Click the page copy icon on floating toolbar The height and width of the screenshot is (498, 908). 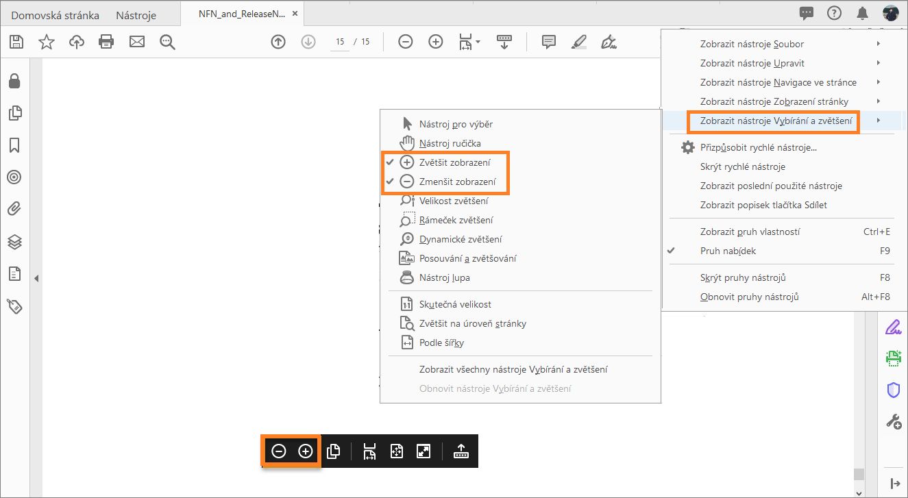[334, 451]
